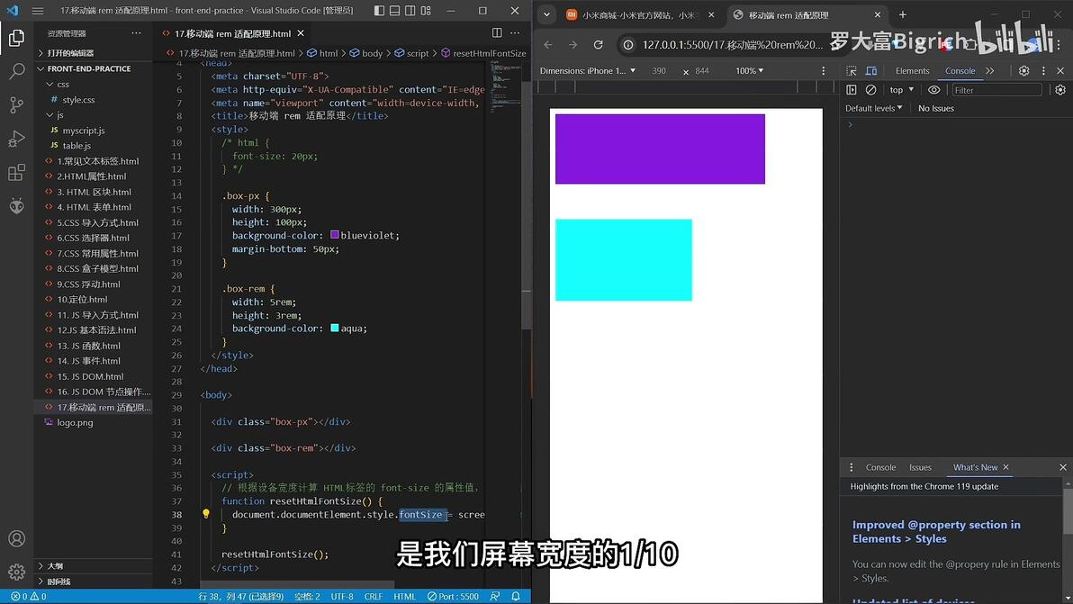Open device toolbar more options
Image resolution: width=1073 pixels, height=604 pixels.
pos(824,70)
